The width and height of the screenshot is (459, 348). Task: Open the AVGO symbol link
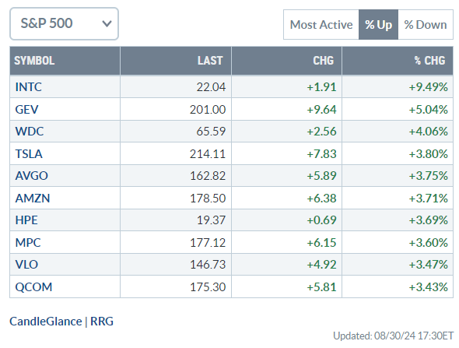coord(31,176)
